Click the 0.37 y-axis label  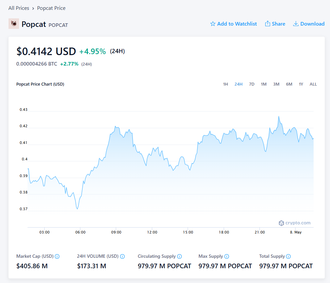(x=24, y=209)
